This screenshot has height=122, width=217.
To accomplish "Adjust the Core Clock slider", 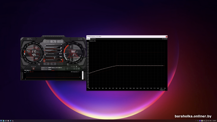I will click(x=53, y=55).
